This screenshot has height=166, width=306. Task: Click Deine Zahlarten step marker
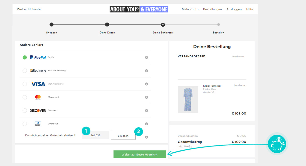[x=163, y=25]
